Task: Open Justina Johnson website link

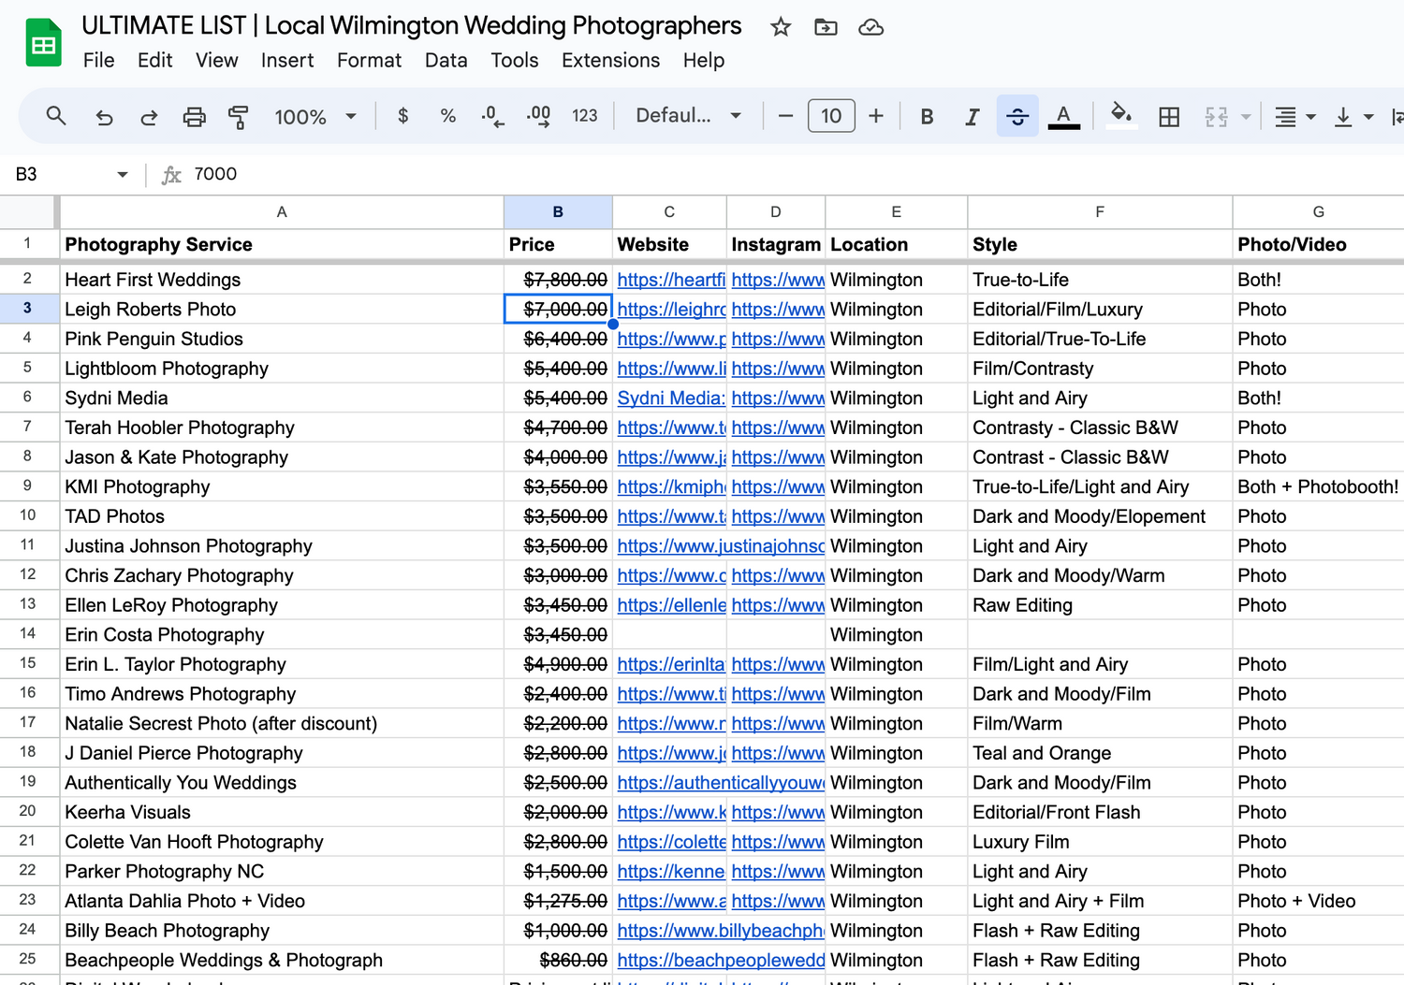Action: 721,546
